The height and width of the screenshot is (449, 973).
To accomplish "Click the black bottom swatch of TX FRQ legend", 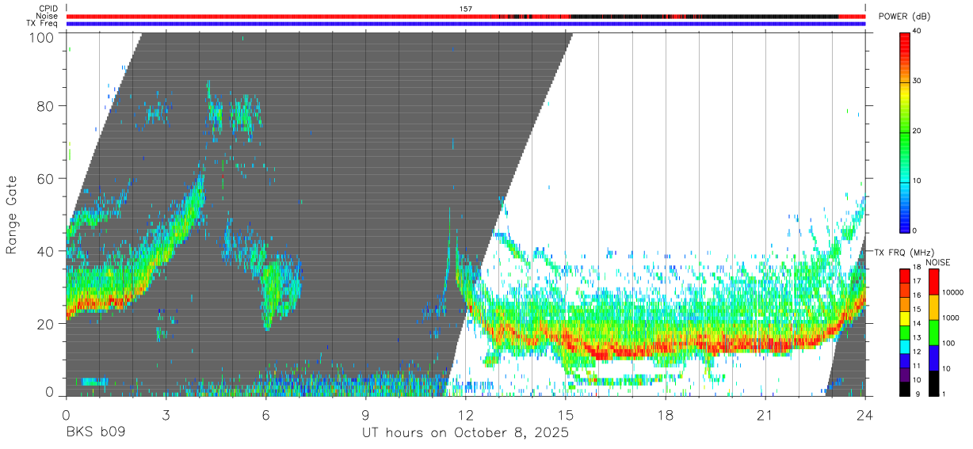I will tap(905, 389).
